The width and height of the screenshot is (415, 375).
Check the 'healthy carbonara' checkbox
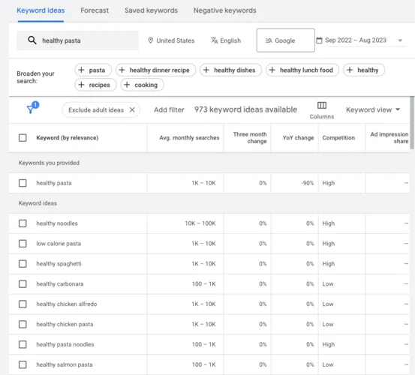coord(23,284)
